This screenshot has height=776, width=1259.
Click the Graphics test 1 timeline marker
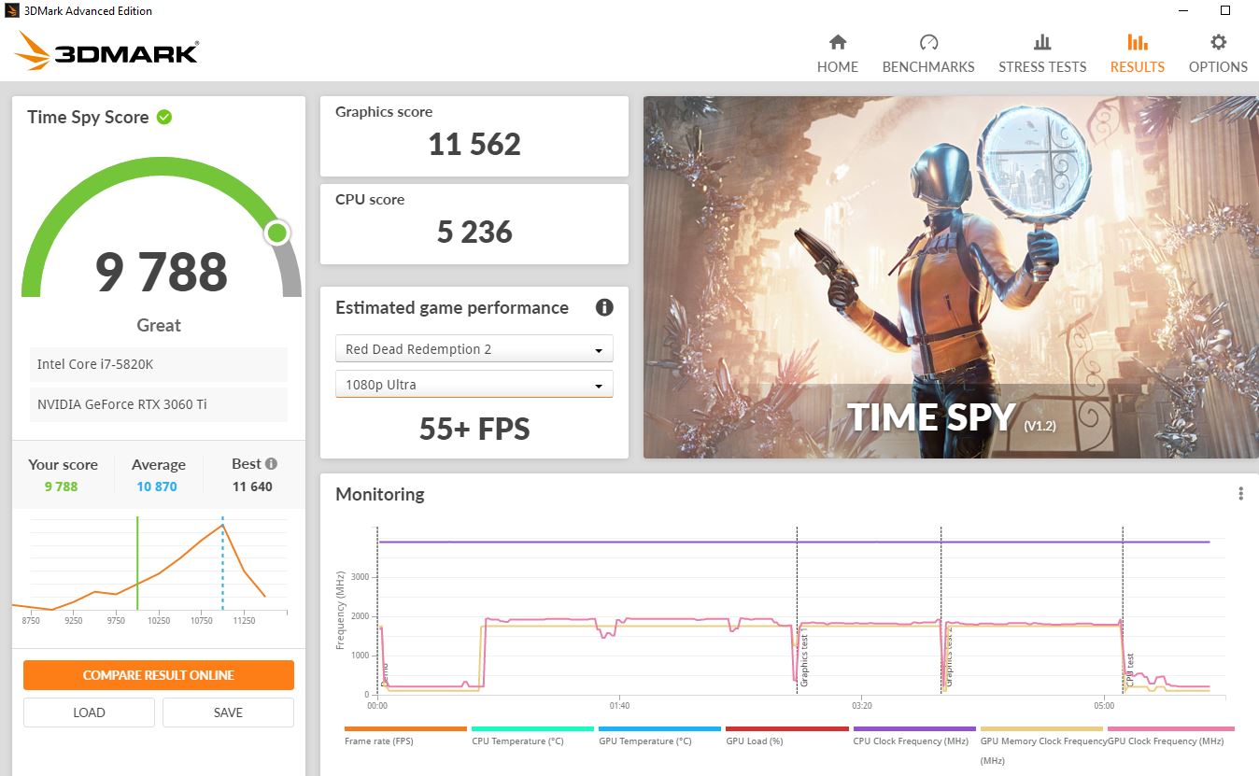point(804,657)
